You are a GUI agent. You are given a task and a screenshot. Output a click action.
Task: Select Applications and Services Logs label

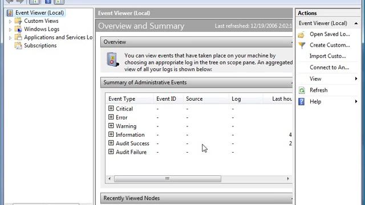(x=58, y=37)
